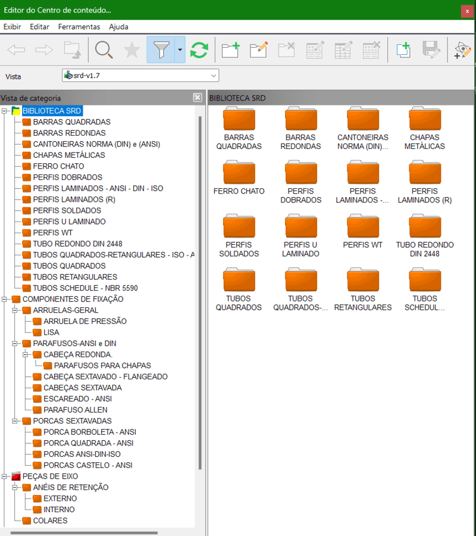Refresh the content center view
The image size is (476, 536).
point(199,50)
